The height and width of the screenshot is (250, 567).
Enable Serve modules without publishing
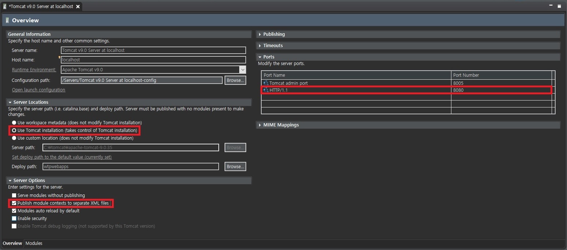pyautogui.click(x=14, y=196)
